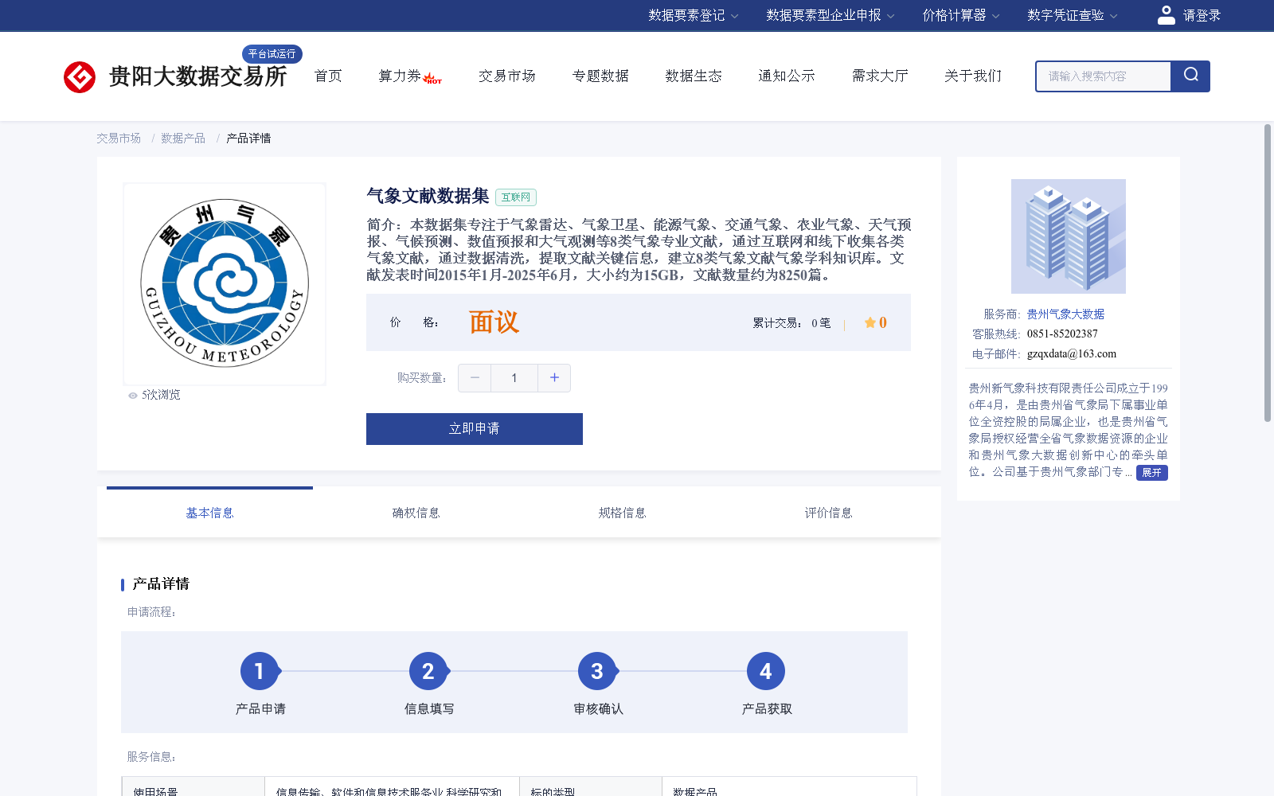Click the search magnifier button
The image size is (1274, 796).
point(1190,76)
